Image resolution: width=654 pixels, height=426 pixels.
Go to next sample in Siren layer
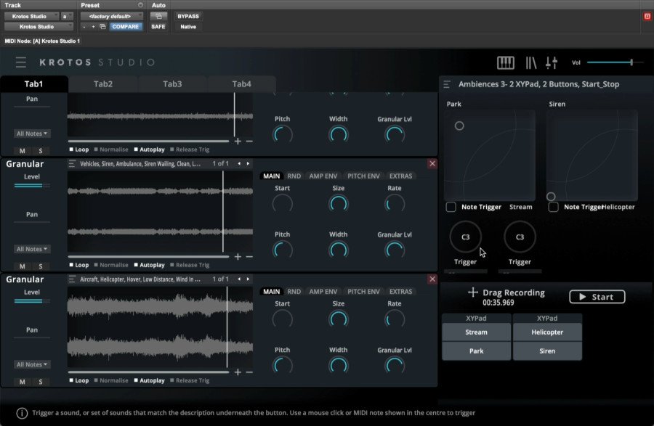(x=248, y=164)
